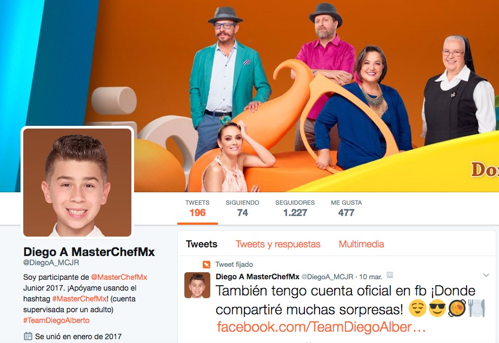The image size is (499, 343).
Task: Click the small tweet avatar thumbnail
Action: [x=197, y=285]
